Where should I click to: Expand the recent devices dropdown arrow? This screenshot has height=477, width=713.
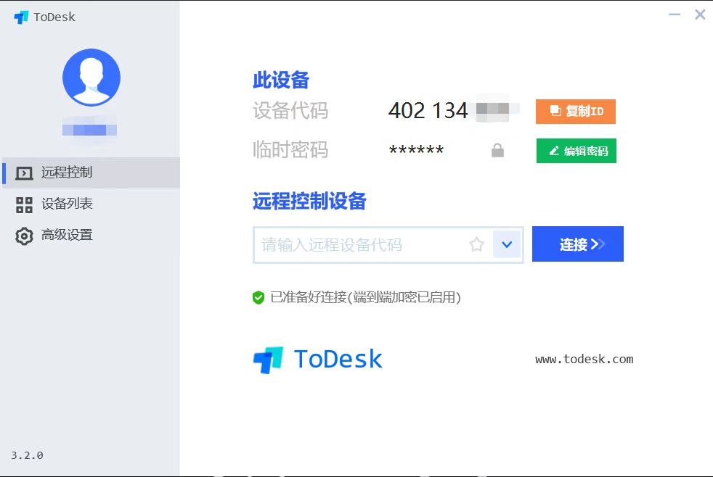coord(507,244)
